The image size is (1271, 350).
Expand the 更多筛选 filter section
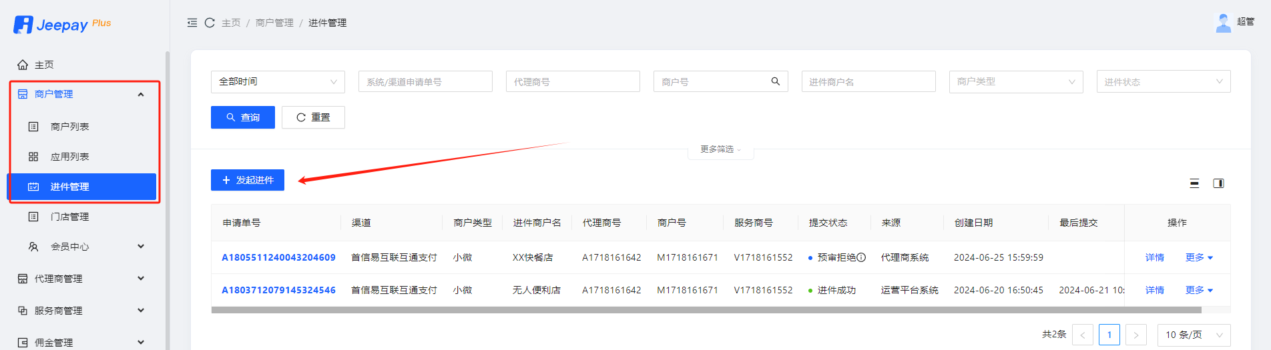[x=720, y=149]
